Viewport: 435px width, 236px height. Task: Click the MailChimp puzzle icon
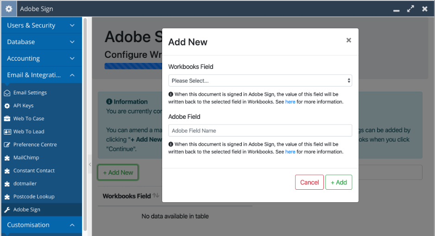click(7, 158)
